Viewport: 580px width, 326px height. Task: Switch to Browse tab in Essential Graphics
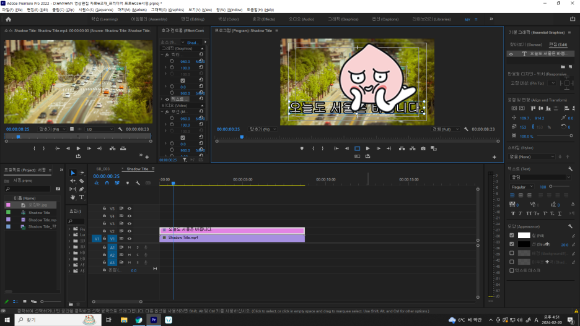[x=525, y=45]
